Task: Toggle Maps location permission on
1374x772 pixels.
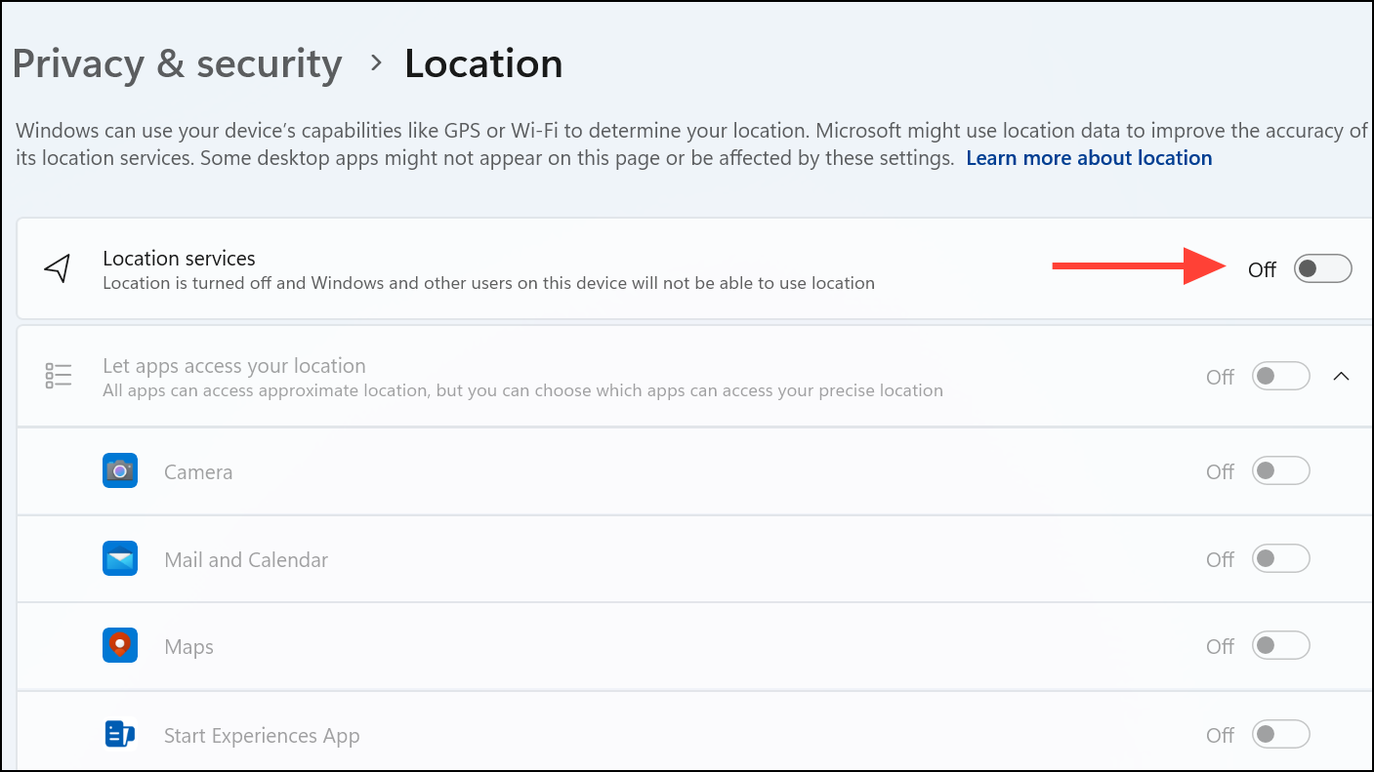Action: click(x=1280, y=645)
